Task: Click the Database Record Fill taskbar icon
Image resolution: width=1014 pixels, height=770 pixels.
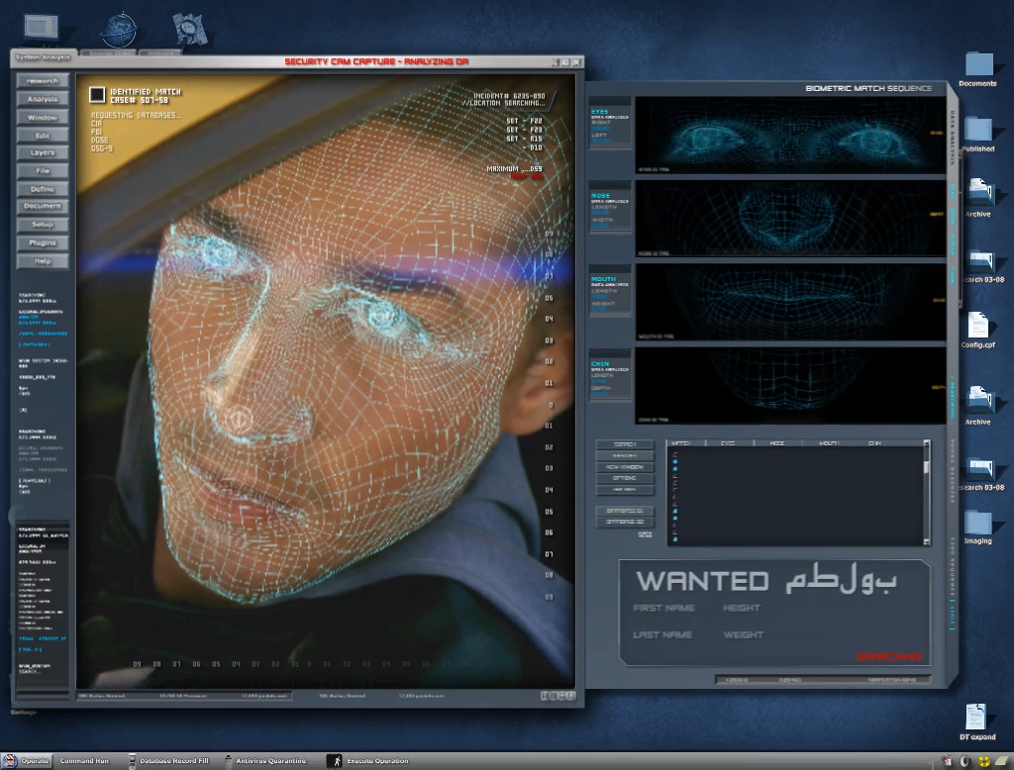Action: pyautogui.click(x=132, y=761)
